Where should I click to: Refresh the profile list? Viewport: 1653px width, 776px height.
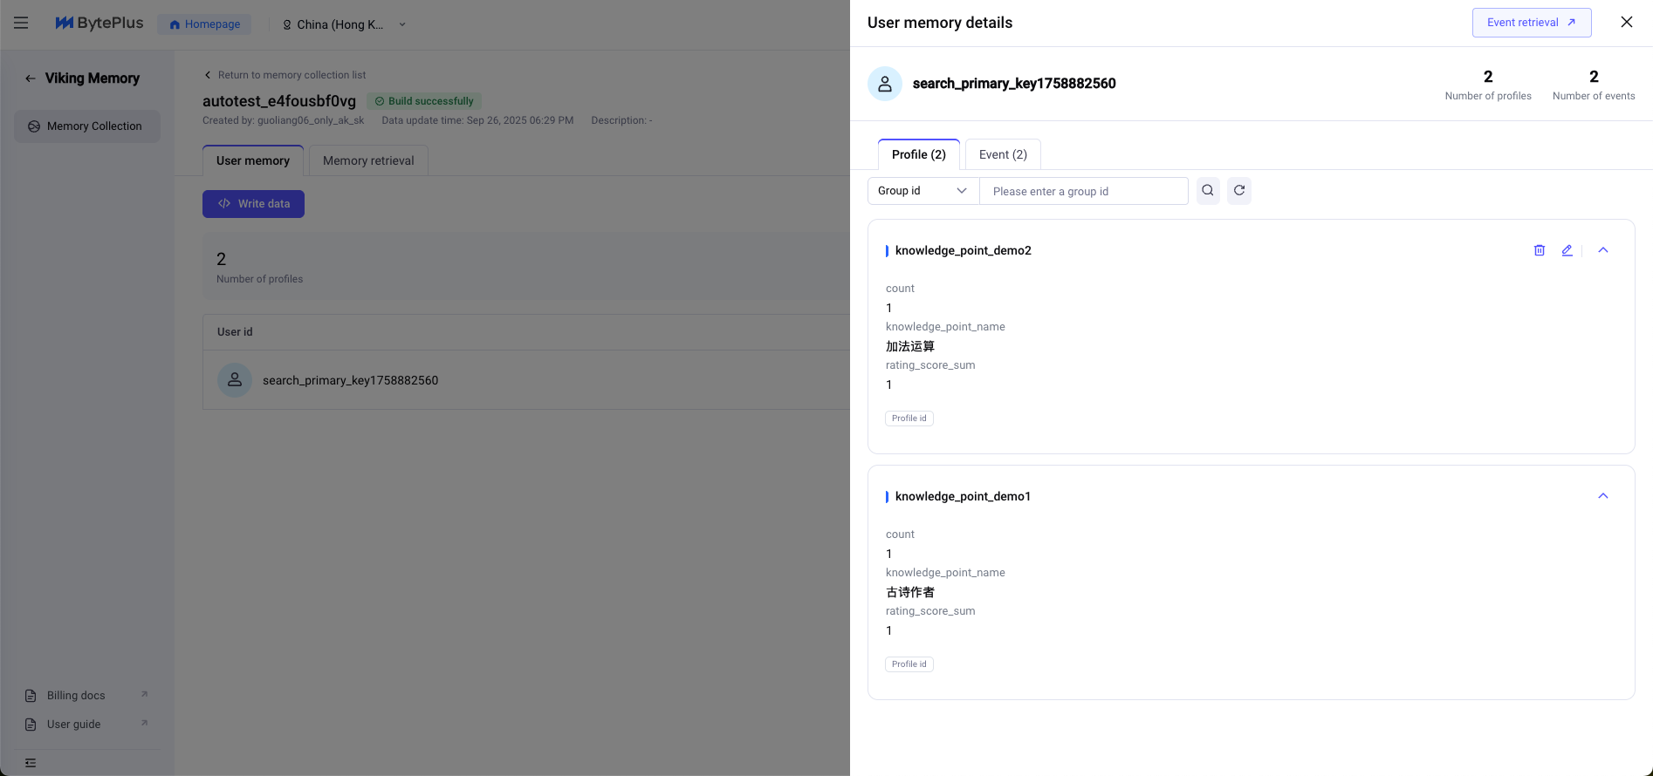click(x=1239, y=191)
